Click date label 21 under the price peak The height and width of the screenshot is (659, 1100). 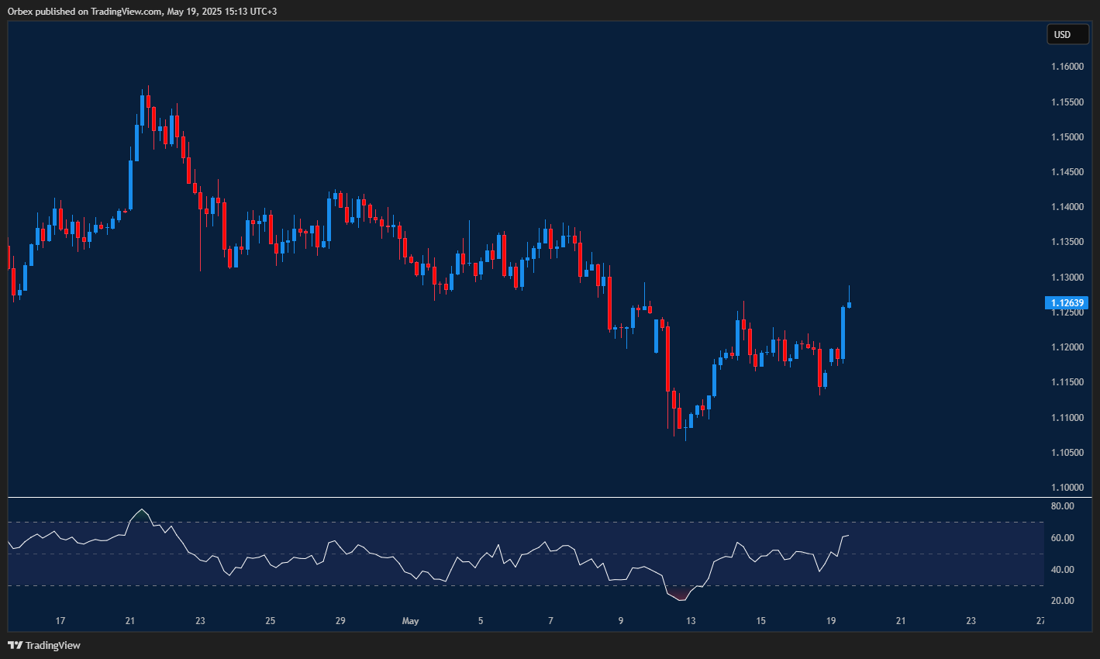coord(130,621)
